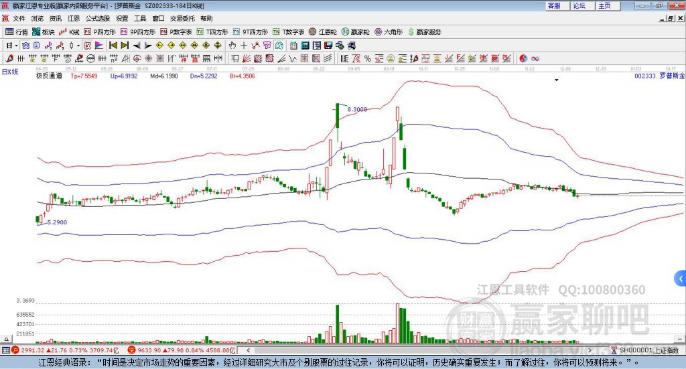Click the status bar grid icon
Image resolution: width=686 pixels, height=369 pixels.
click(x=5, y=351)
